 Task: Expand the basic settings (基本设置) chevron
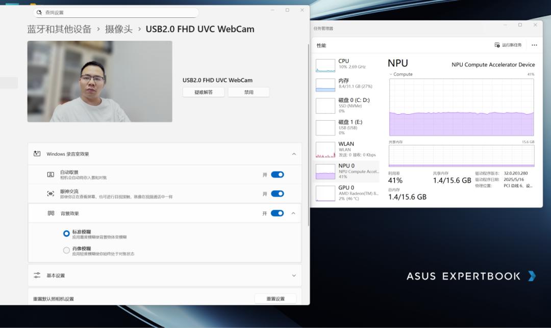click(294, 276)
